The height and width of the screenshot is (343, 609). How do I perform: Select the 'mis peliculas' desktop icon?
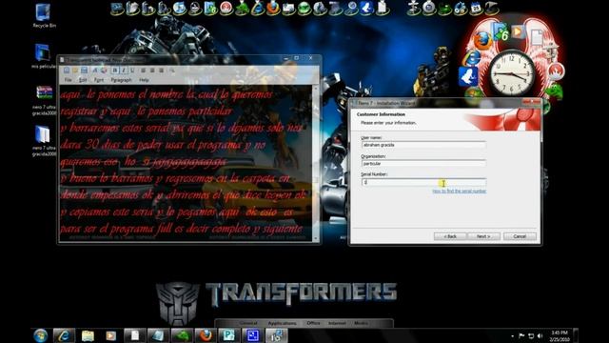44,56
